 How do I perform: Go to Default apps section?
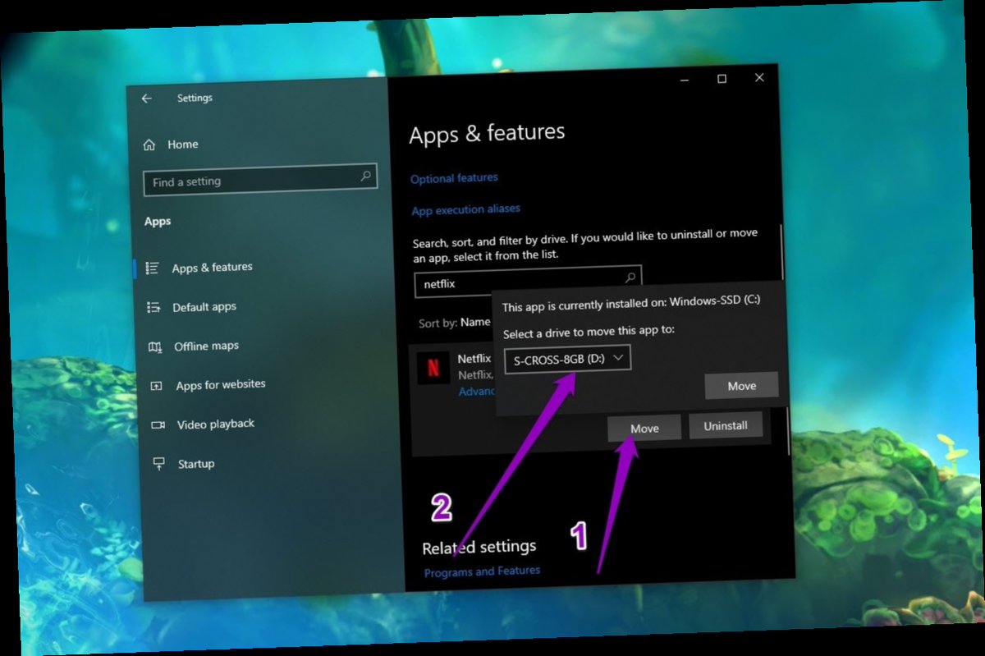pos(204,307)
